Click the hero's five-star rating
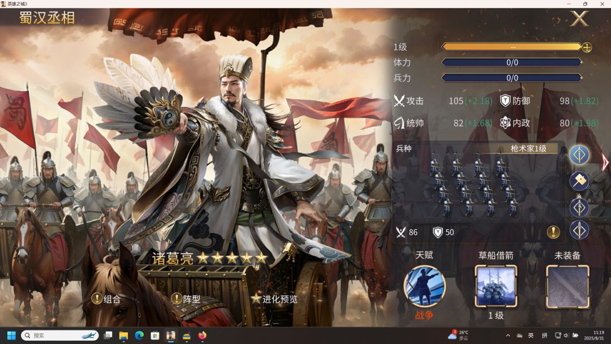 point(233,258)
